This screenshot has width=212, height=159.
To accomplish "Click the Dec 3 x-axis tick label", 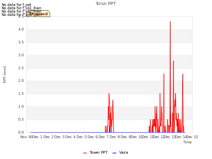I will 60,137.
